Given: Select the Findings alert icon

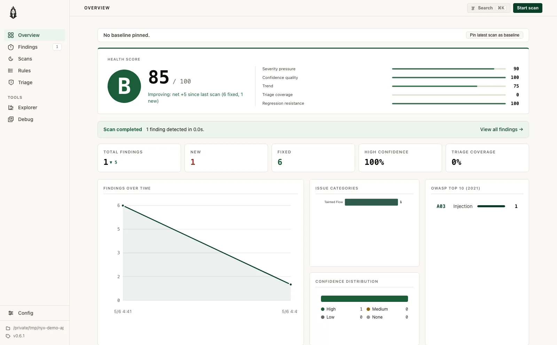Looking at the screenshot, I should tap(11, 47).
